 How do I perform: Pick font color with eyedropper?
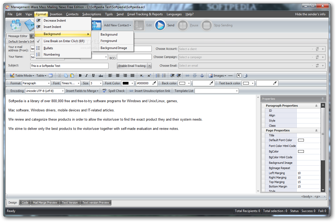[x=155, y=83]
